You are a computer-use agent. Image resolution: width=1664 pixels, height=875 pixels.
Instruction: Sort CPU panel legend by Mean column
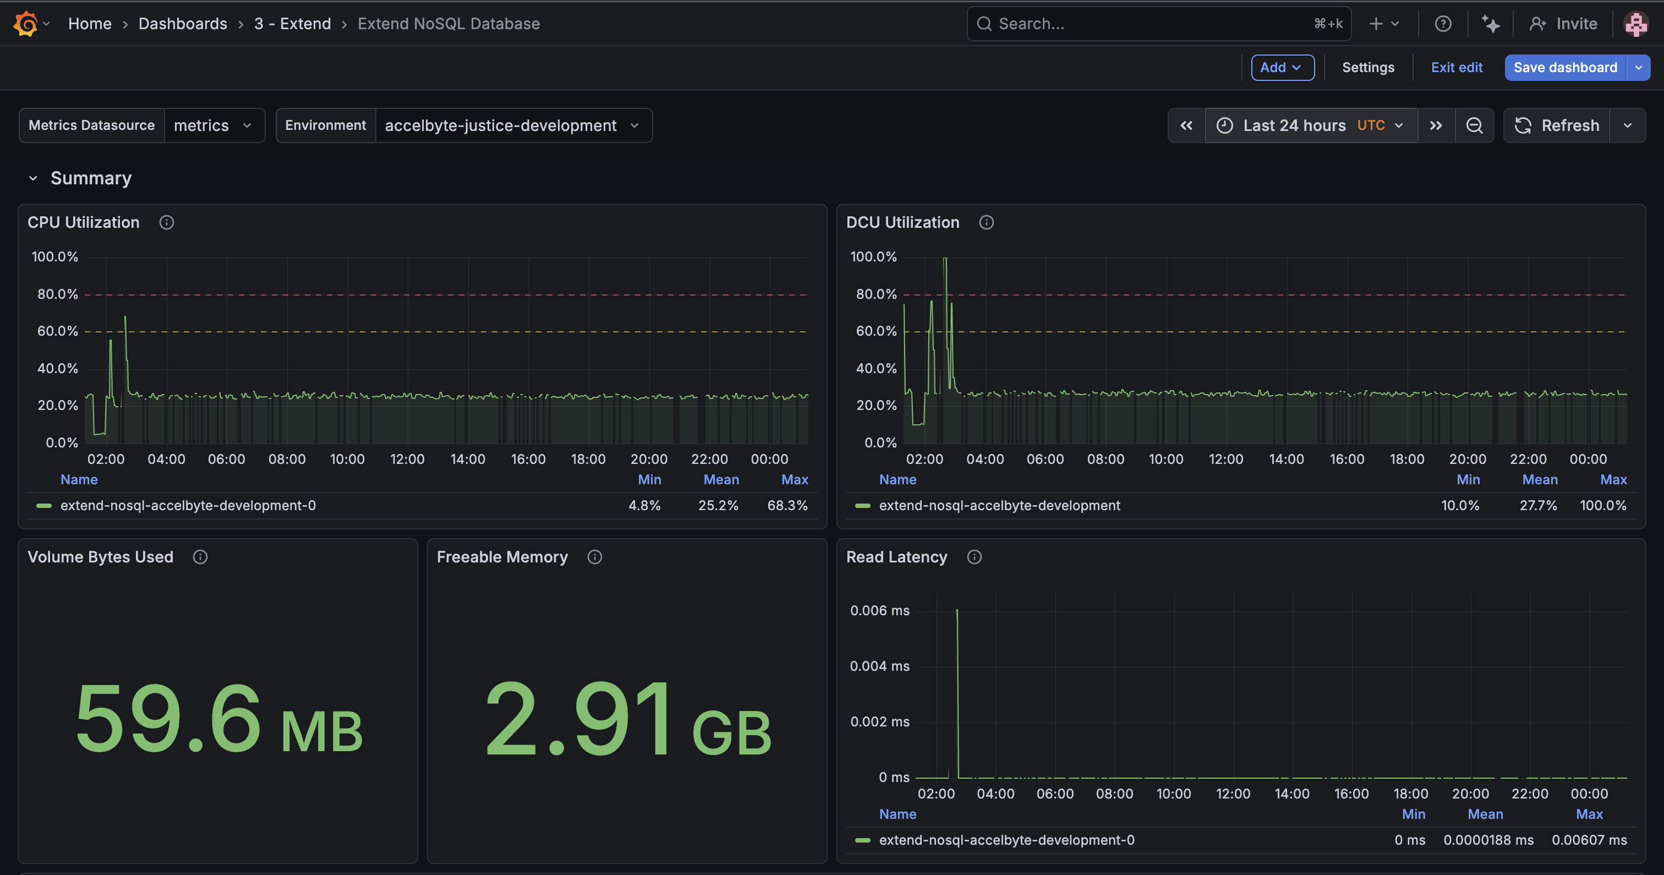click(721, 479)
